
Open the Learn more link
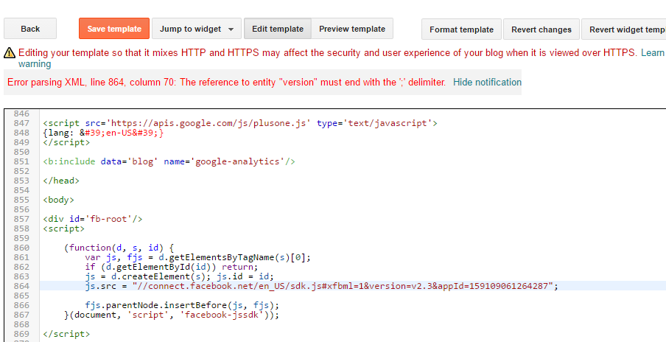[653, 52]
